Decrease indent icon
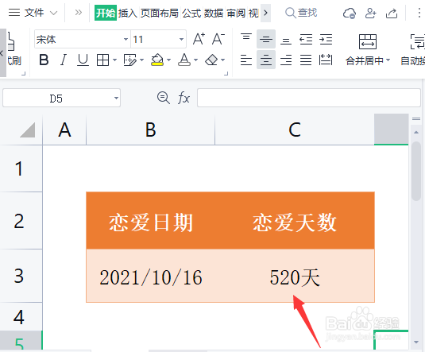This screenshot has height=352, width=425. tap(306, 39)
